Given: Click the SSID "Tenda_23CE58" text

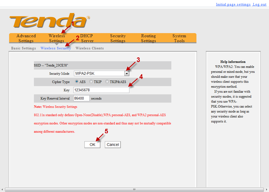Looking at the screenshot, I should coord(51,65).
